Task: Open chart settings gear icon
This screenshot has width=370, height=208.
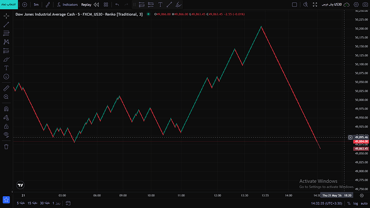Action: 356,5
